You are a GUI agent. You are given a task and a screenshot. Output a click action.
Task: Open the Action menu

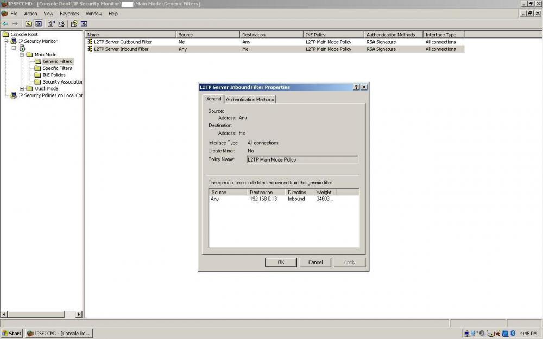(30, 14)
